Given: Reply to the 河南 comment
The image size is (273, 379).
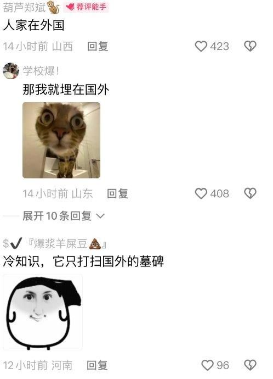Looking at the screenshot, I should 97,365.
